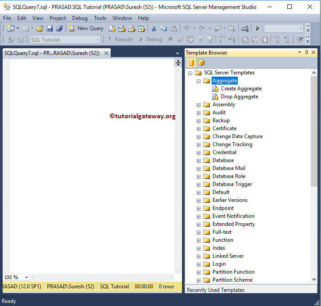Viewport: 321px width, 306px height.
Task: Expand the Recently Used Templates section
Action: [251, 290]
